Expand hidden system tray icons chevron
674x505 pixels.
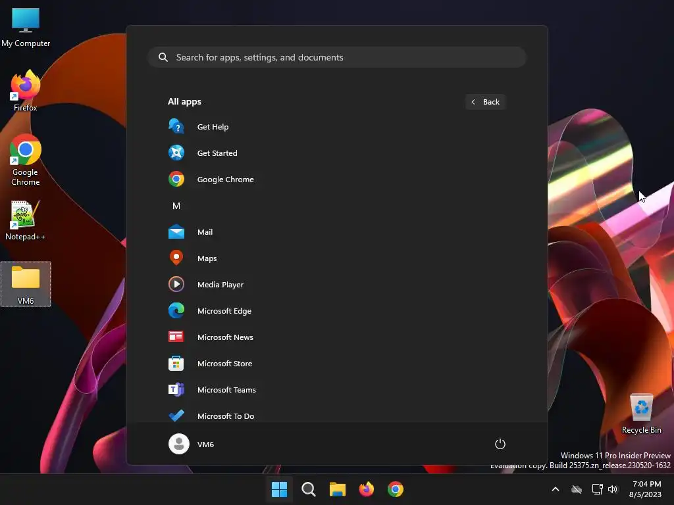[x=556, y=489]
